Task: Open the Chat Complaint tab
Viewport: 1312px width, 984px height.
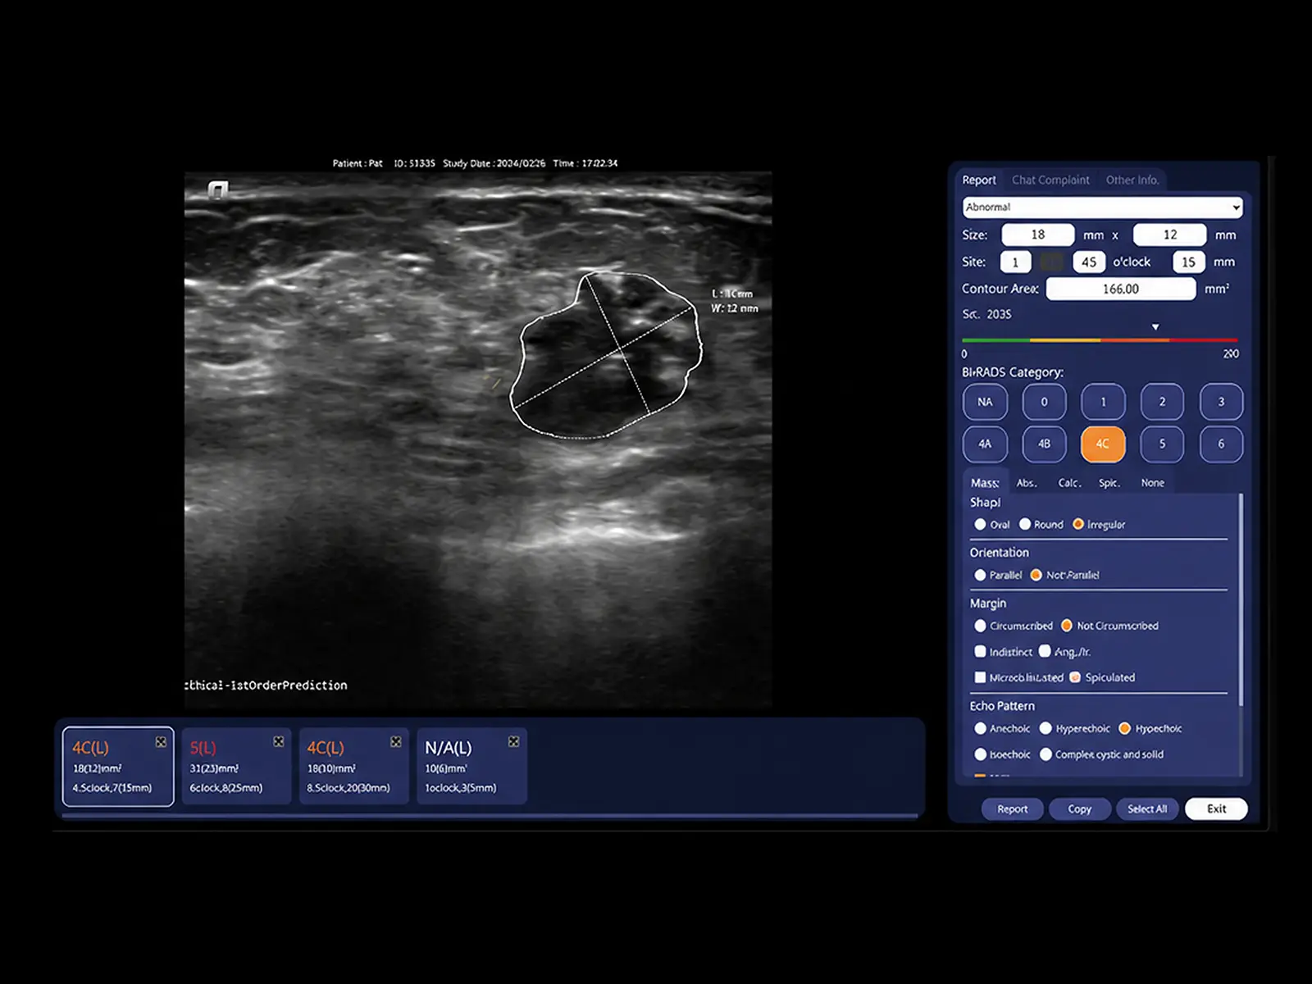Action: click(x=1050, y=180)
